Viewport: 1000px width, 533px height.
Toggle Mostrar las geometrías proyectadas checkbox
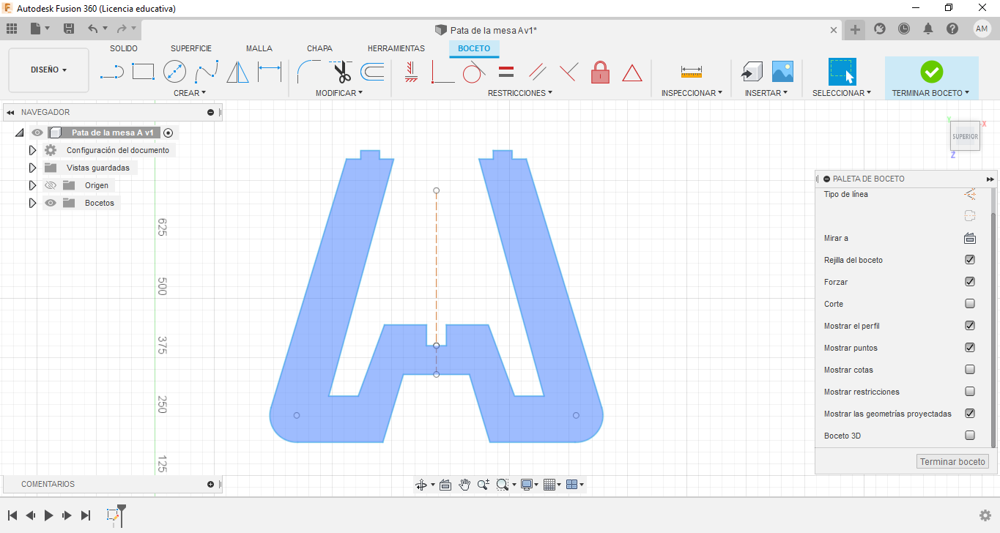970,414
